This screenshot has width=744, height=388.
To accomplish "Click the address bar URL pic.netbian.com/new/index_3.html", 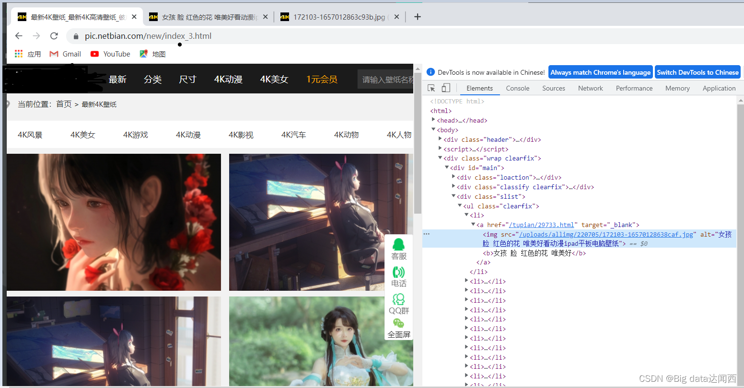I will pyautogui.click(x=148, y=36).
